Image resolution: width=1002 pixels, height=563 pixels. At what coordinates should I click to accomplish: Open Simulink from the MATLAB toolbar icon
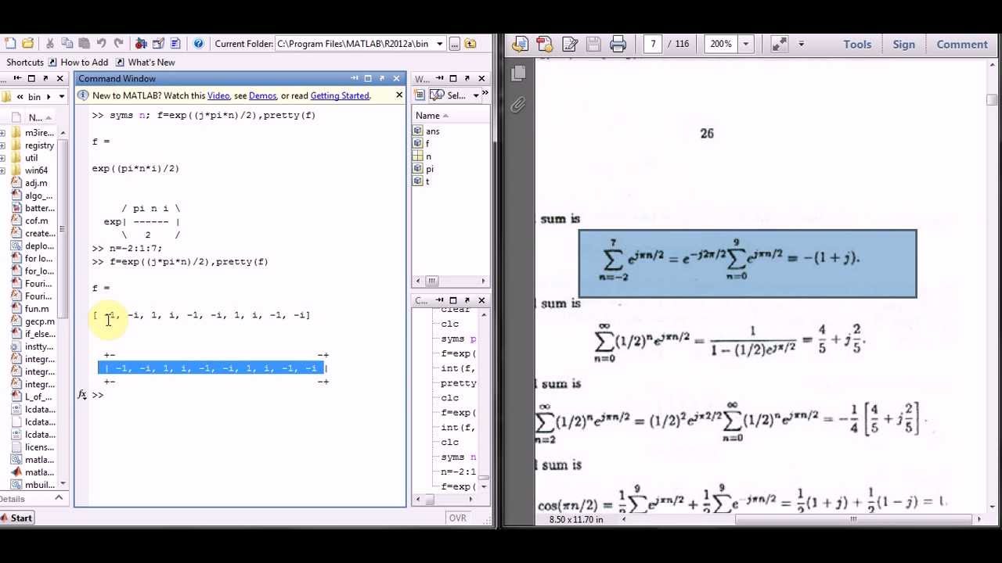[x=142, y=44]
